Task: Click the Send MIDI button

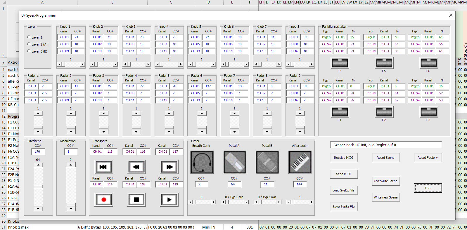Action: tap(344, 174)
